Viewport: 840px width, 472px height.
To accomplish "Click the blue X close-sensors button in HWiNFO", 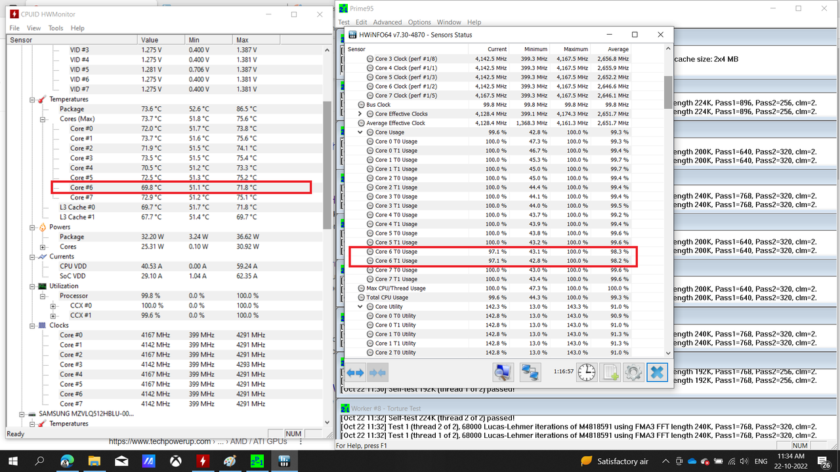I will coord(657,372).
